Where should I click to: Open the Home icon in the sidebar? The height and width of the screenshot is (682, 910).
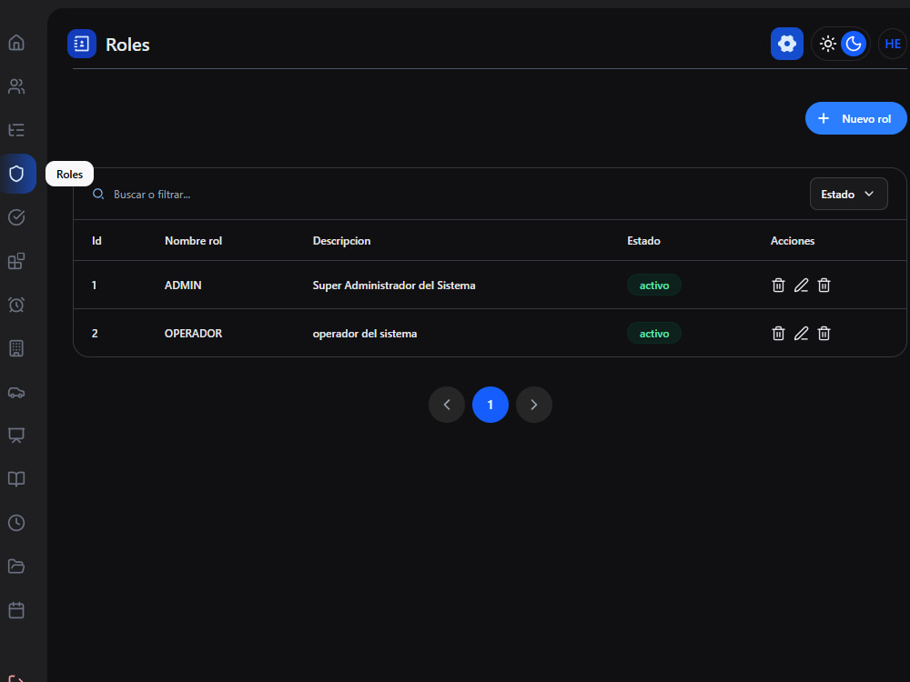click(x=16, y=43)
